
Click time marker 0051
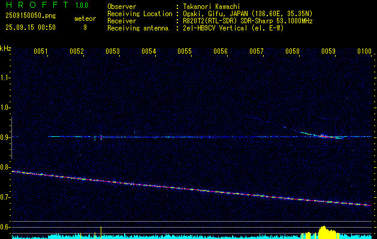[40, 51]
